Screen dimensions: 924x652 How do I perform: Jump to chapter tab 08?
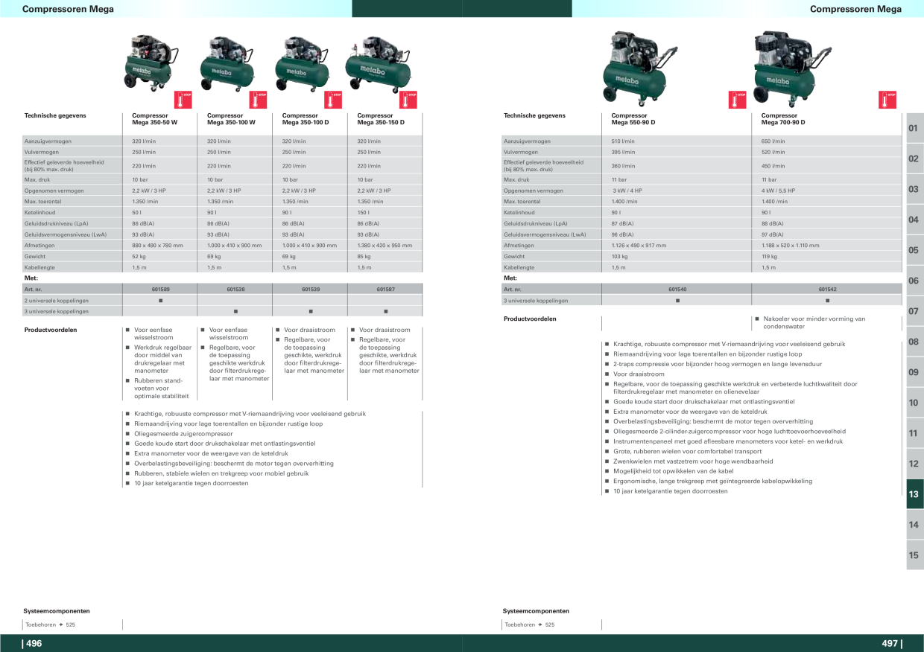[x=914, y=342]
